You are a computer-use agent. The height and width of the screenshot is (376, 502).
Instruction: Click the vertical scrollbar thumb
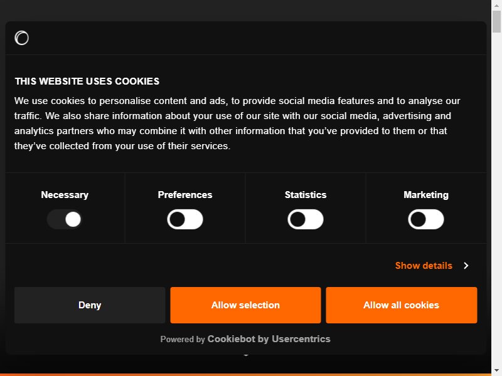coord(496,21)
